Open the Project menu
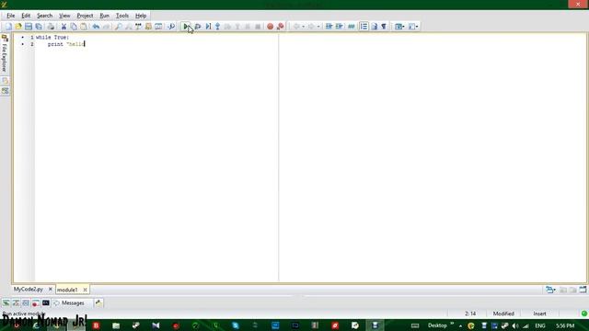 click(85, 16)
